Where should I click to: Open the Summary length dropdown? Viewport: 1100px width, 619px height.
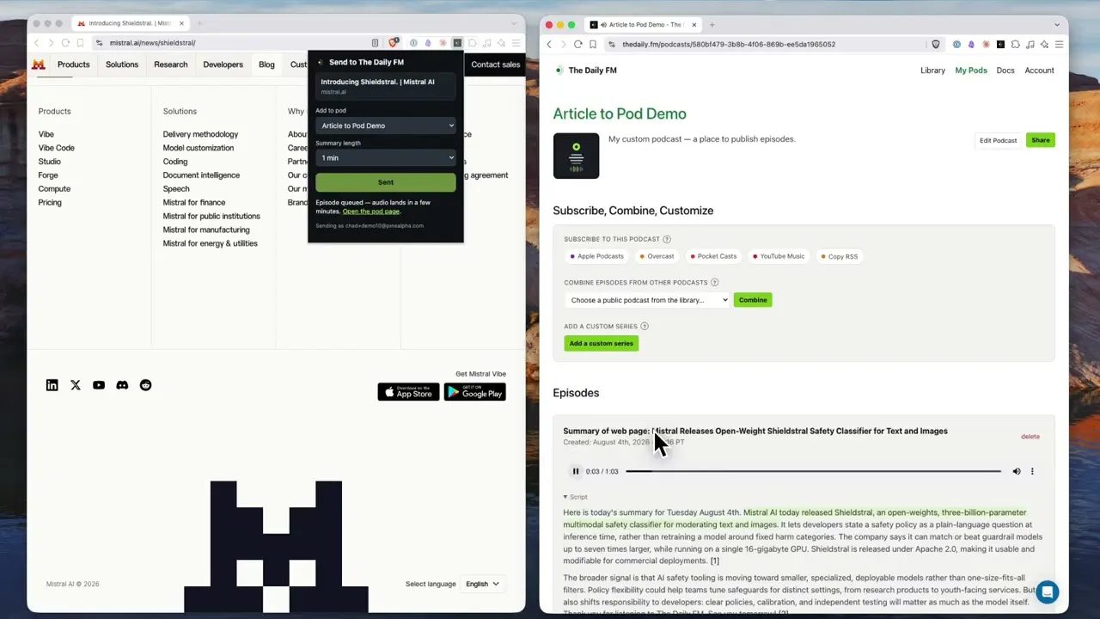click(x=386, y=158)
